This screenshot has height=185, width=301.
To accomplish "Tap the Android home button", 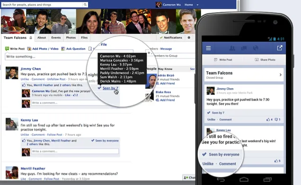I will pos(244,179).
